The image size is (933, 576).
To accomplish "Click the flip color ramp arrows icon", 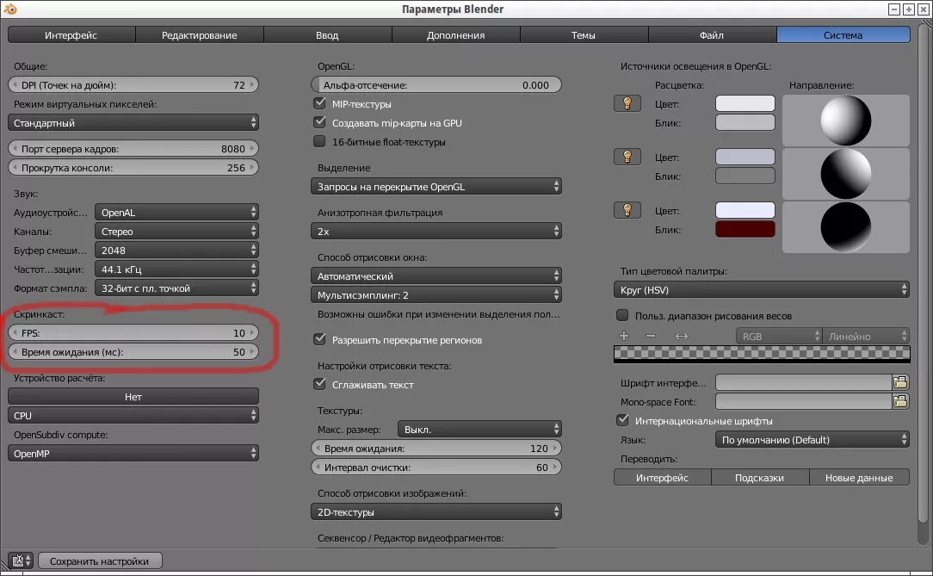I will [682, 336].
